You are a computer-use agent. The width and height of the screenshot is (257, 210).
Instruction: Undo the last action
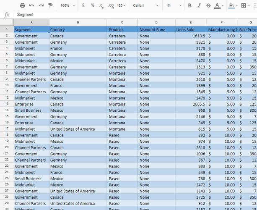point(32,5)
